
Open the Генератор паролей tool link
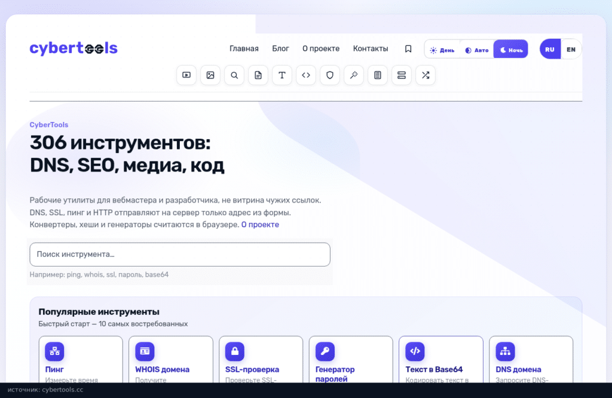tap(335, 374)
